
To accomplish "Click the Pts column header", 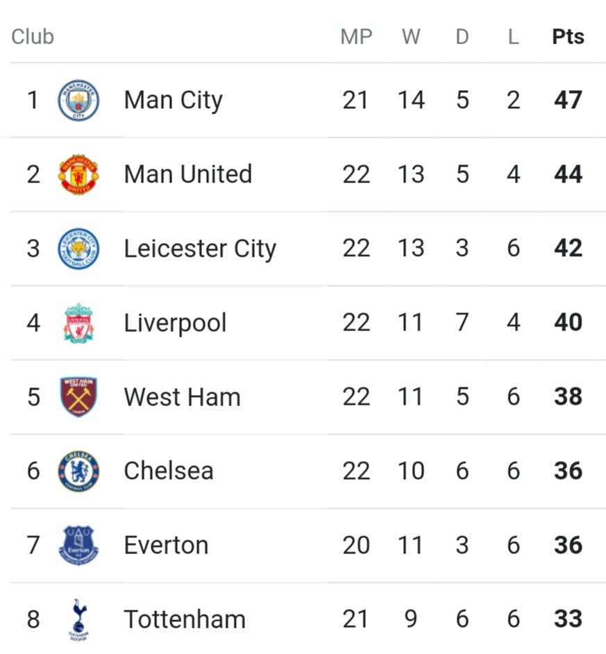I will [568, 37].
